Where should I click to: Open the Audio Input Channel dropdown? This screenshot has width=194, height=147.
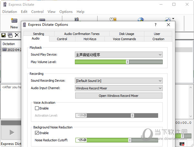coord(119,88)
